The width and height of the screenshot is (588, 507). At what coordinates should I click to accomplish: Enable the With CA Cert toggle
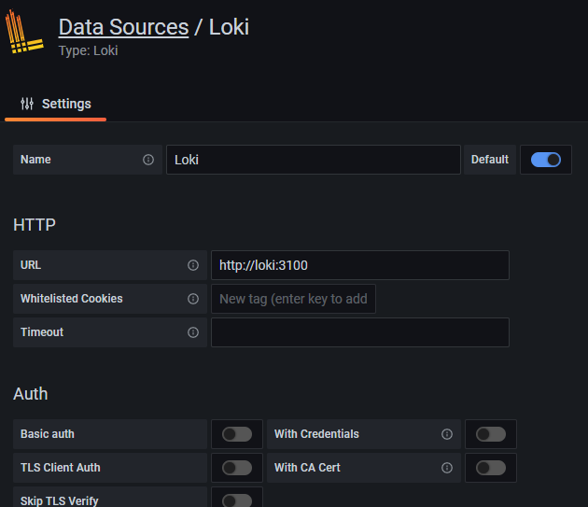[491, 468]
